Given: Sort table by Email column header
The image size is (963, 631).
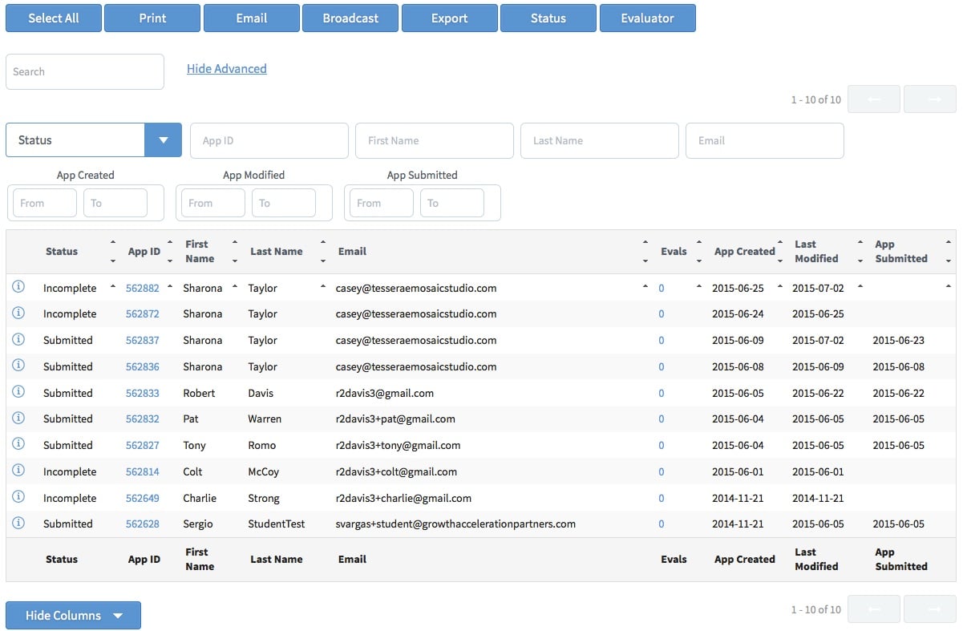Looking at the screenshot, I should (352, 251).
